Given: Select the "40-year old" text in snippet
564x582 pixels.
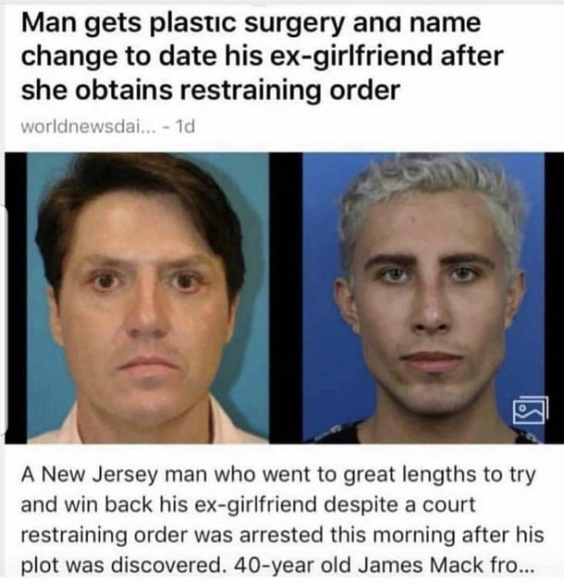Looking at the screenshot, I should click(x=293, y=565).
